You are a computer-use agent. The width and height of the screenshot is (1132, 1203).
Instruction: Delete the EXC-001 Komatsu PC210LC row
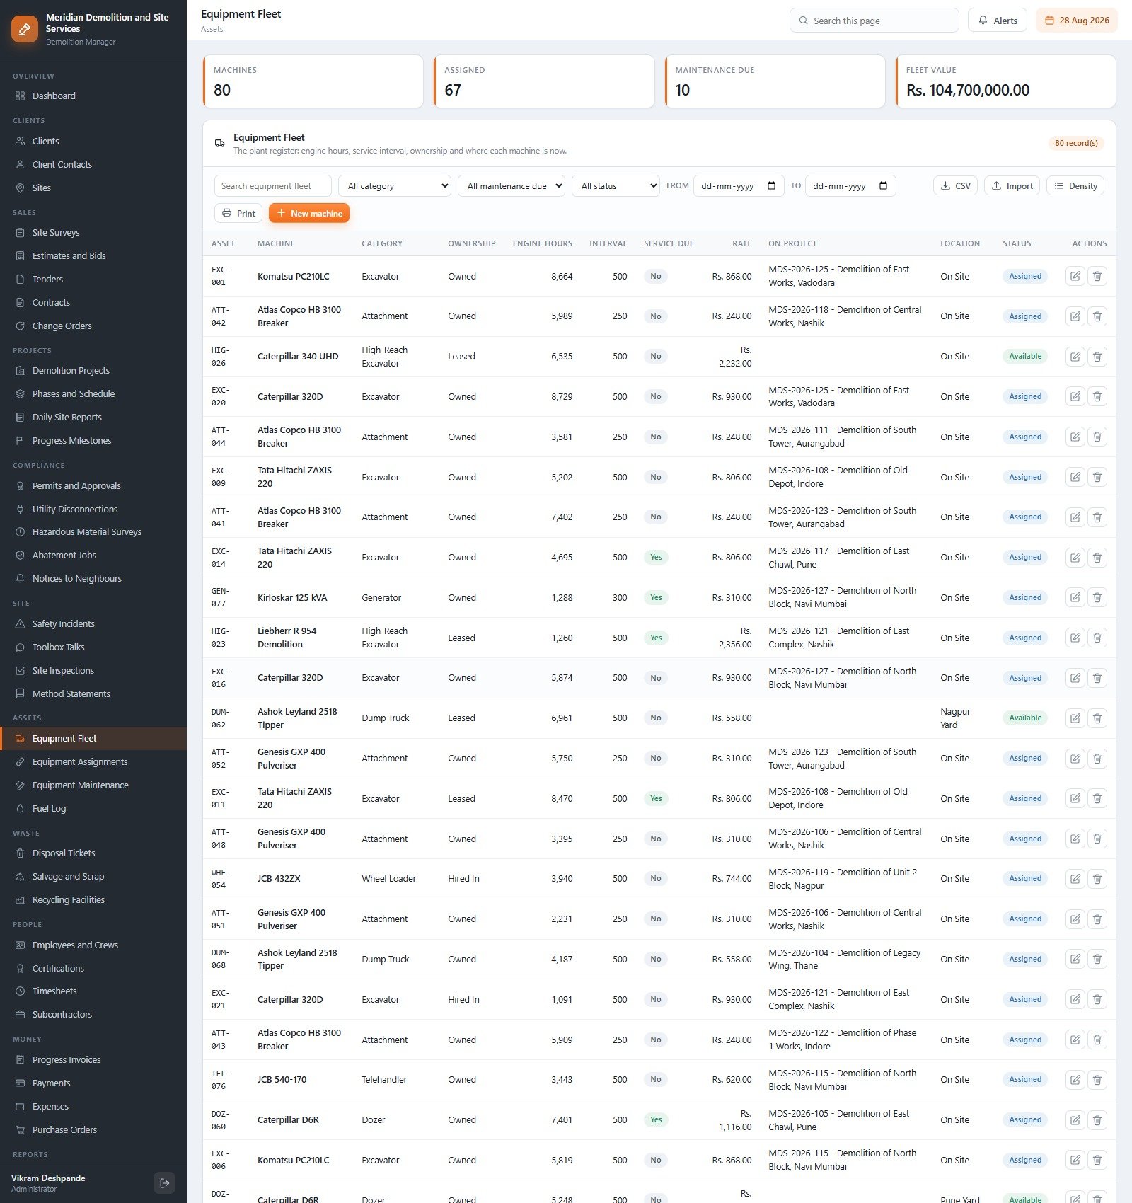pyautogui.click(x=1097, y=276)
